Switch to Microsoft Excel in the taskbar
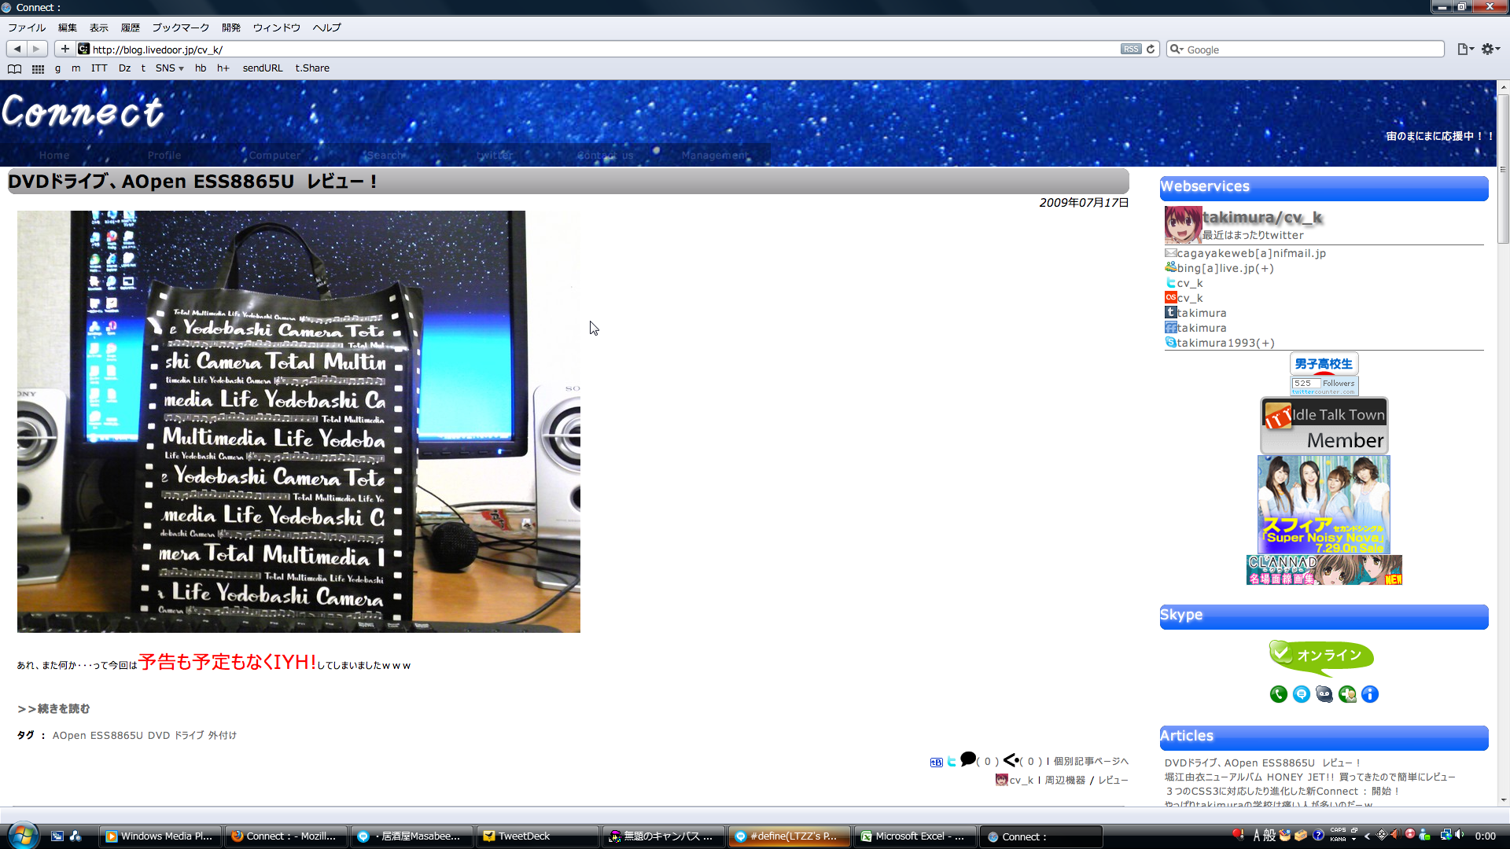 point(916,836)
